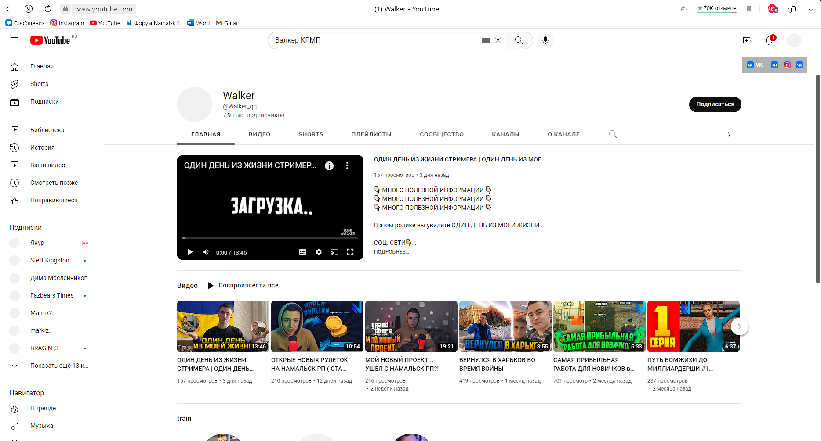Open the НОВЫЕ РУЛЕТКИ video thumbnail
Image resolution: width=821 pixels, height=441 pixels.
click(x=317, y=326)
